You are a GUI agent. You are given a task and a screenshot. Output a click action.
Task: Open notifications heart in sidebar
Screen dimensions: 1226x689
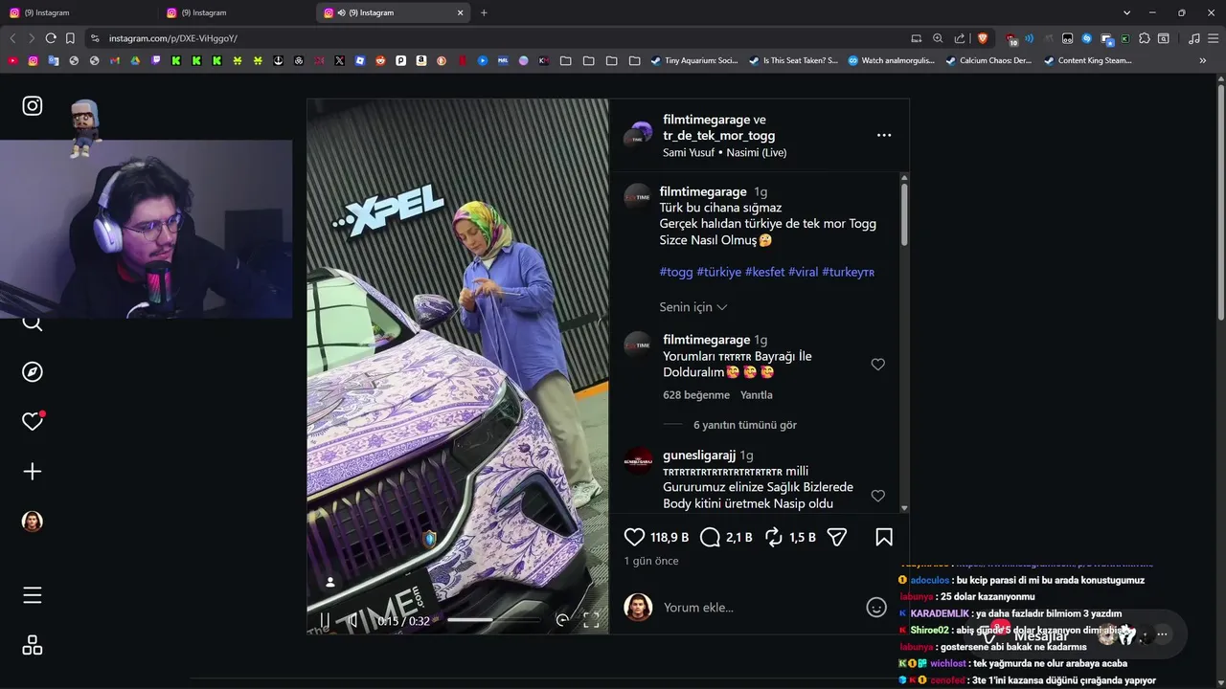tap(33, 421)
